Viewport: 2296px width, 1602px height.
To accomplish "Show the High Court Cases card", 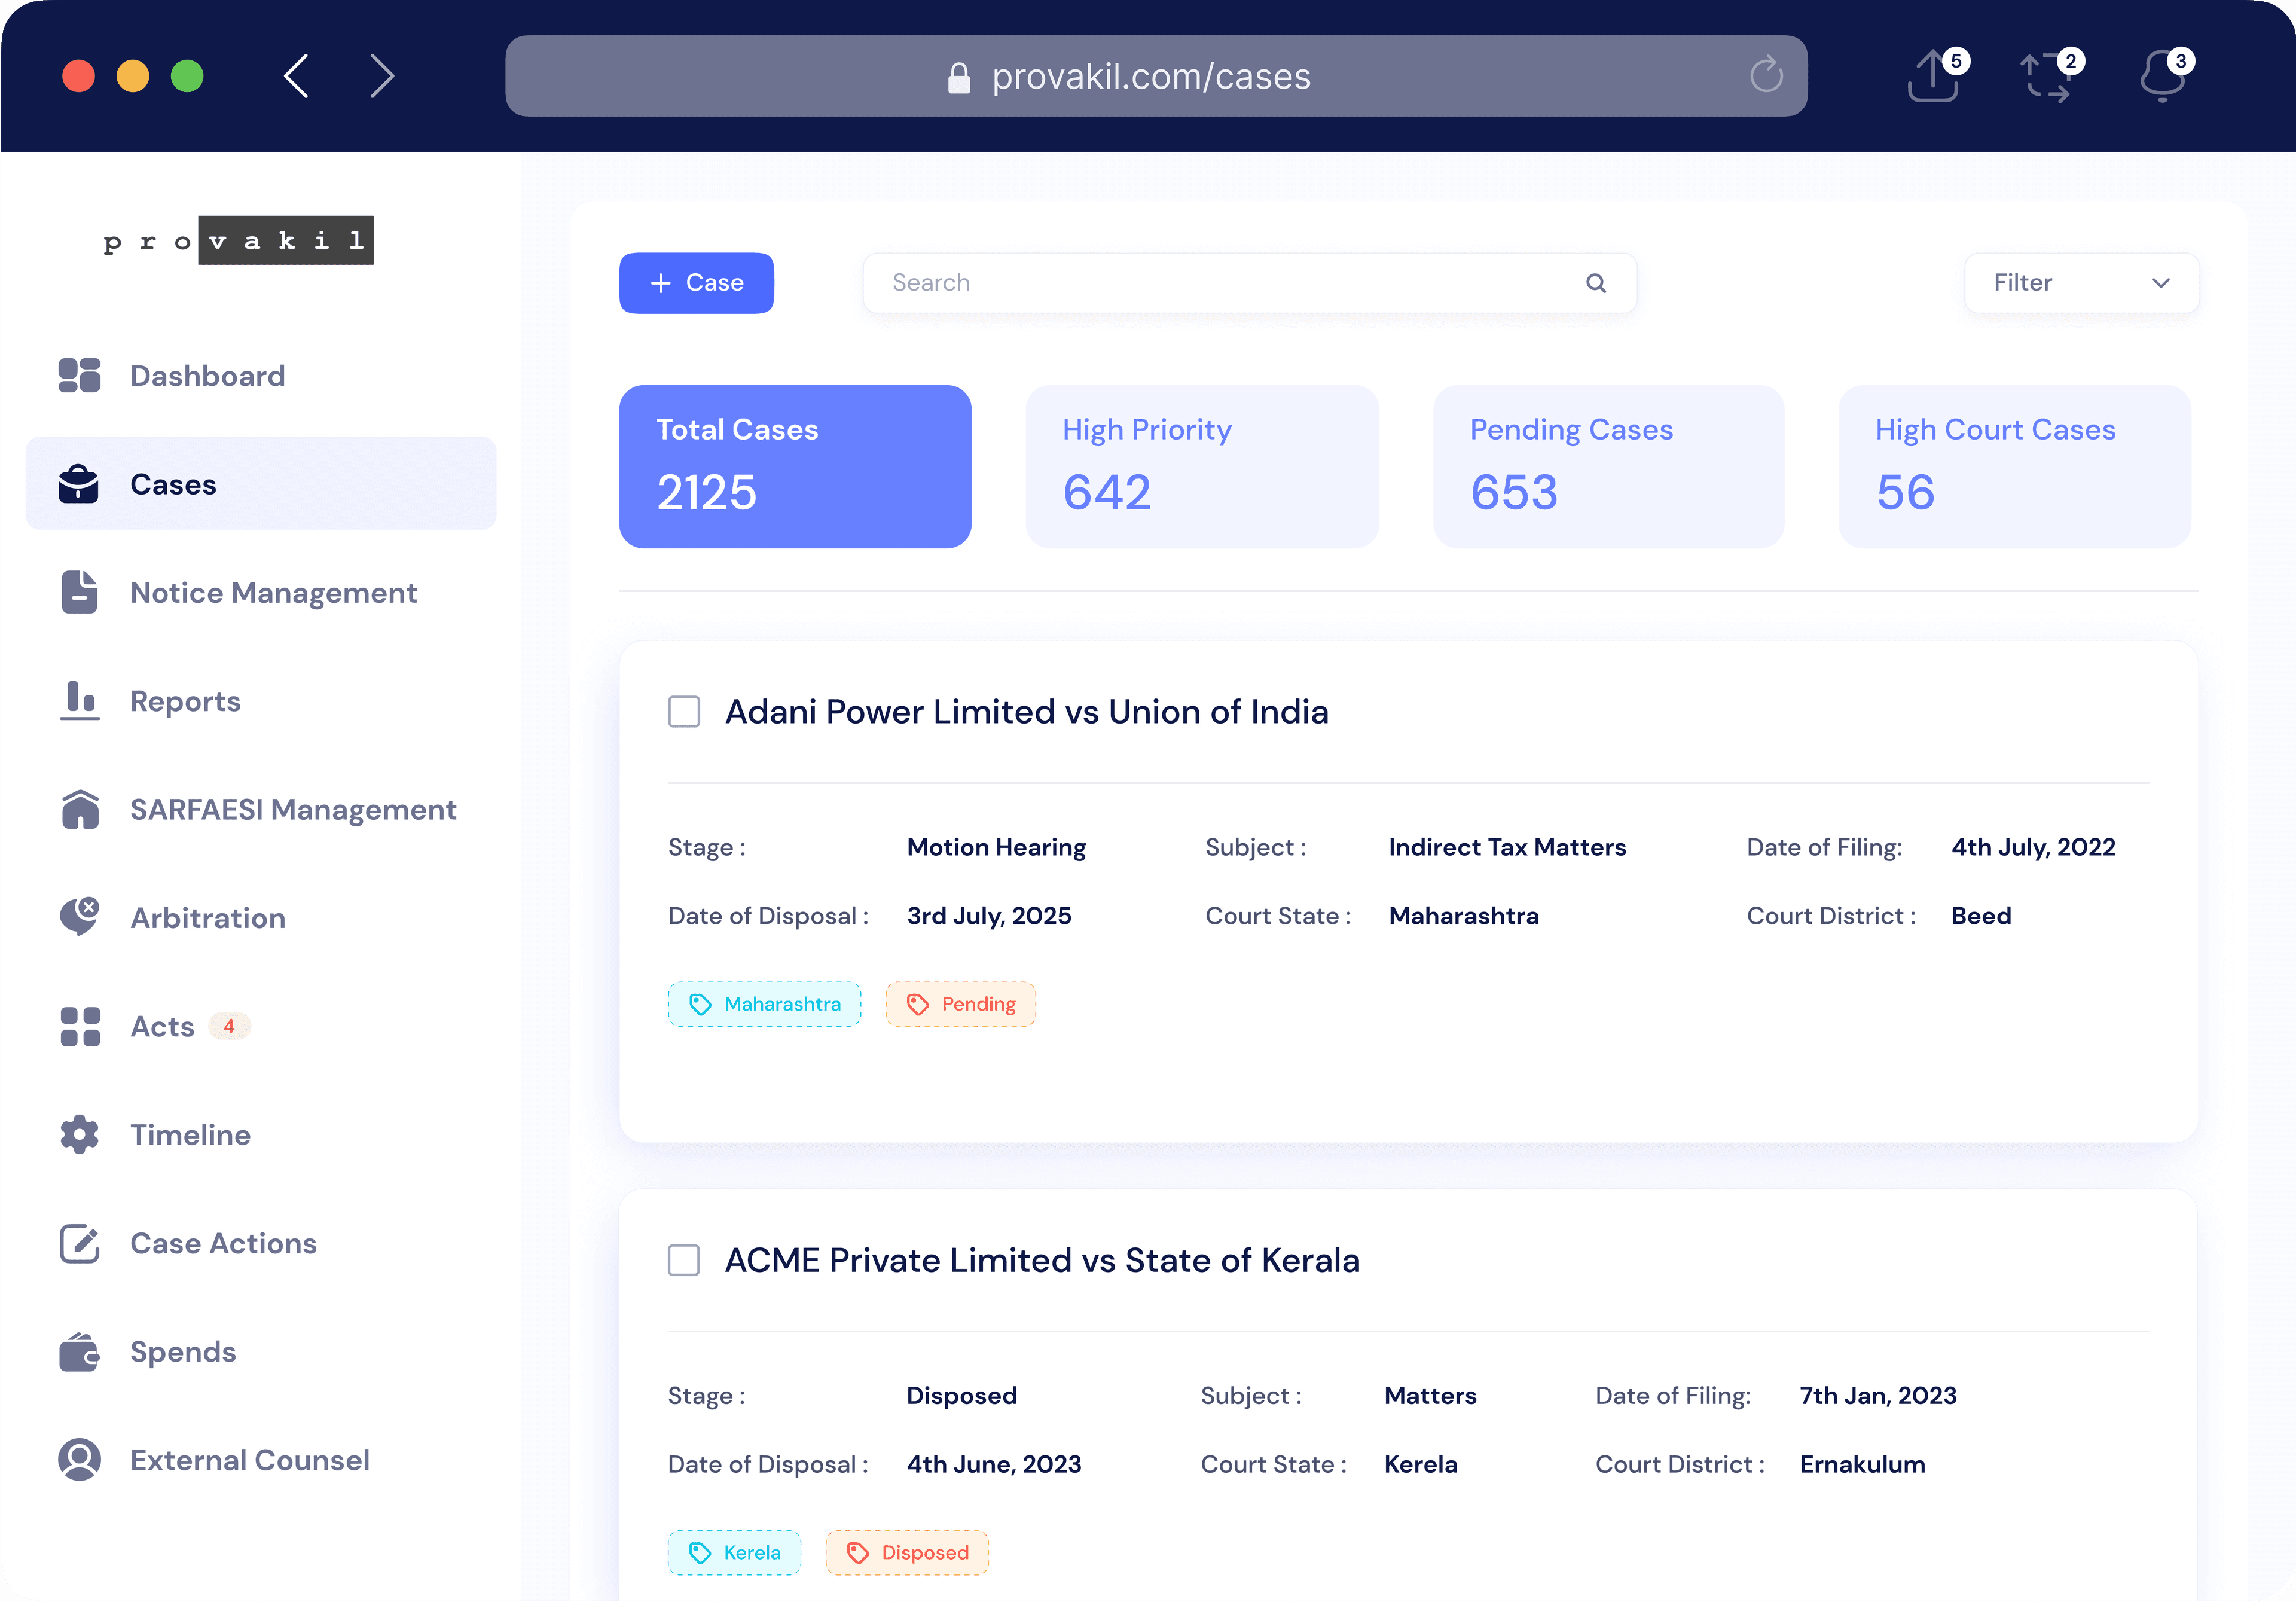I will [2014, 466].
